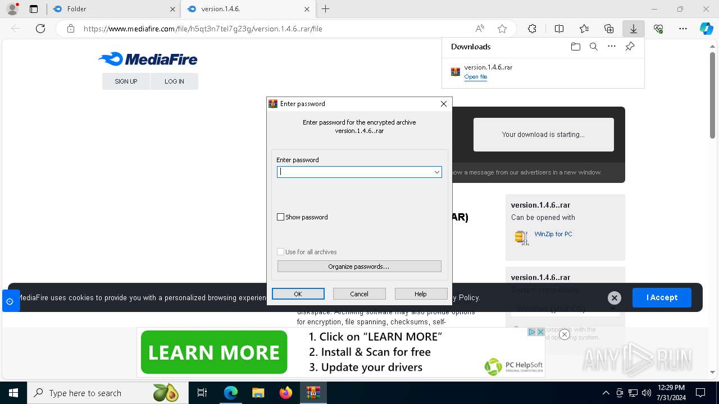The width and height of the screenshot is (719, 404).
Task: Click the version.1.4.6..rar archive icon in Downloads
Action: point(456,72)
